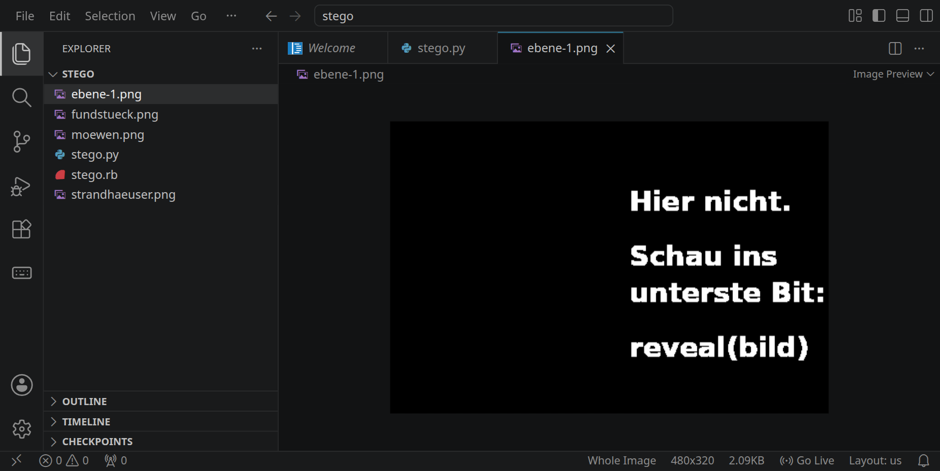
Task: Open the Customize Layout icon
Action: point(855,16)
